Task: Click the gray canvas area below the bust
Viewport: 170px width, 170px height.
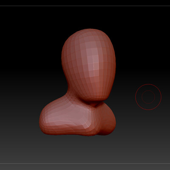Action: [x=85, y=150]
